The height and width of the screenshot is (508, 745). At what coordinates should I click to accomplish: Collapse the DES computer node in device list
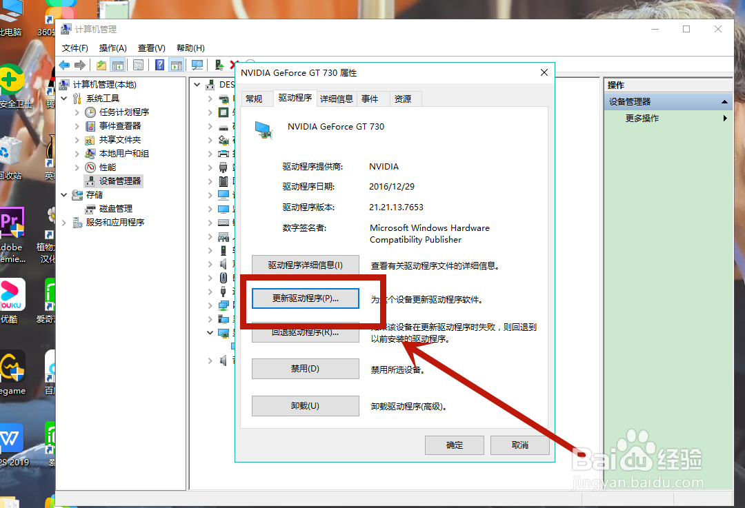click(x=197, y=85)
